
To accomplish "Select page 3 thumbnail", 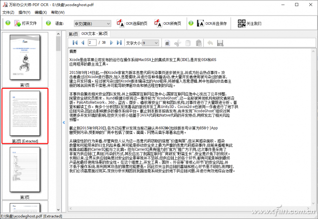I will [x=25, y=172].
